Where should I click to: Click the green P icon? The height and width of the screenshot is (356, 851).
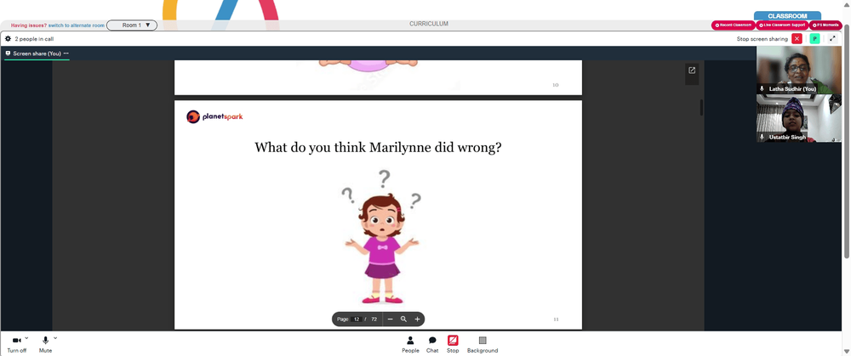tap(814, 39)
